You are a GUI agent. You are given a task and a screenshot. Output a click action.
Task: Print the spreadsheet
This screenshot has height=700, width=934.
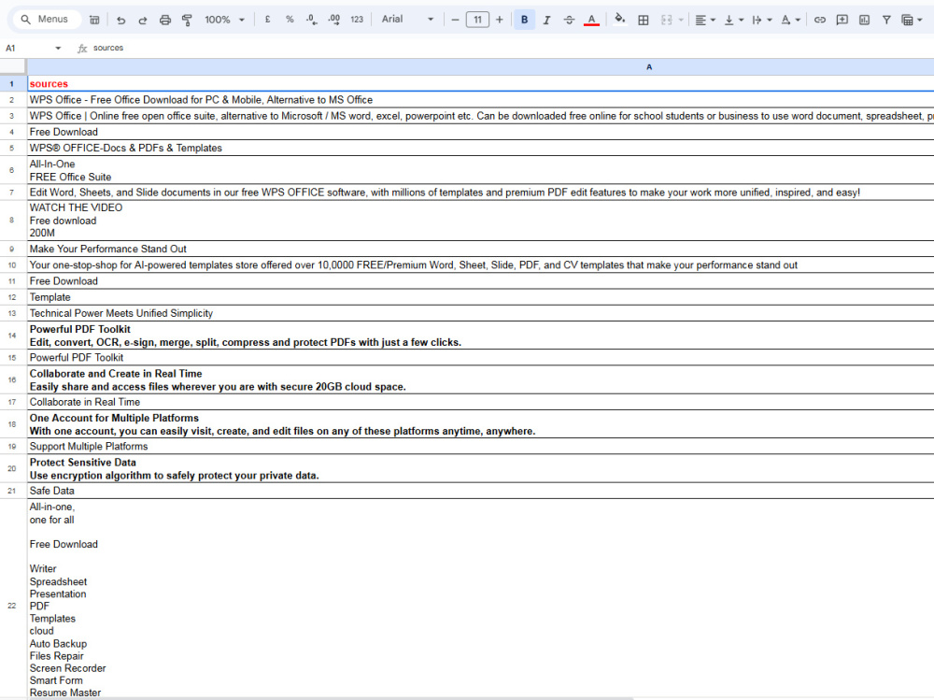click(165, 20)
